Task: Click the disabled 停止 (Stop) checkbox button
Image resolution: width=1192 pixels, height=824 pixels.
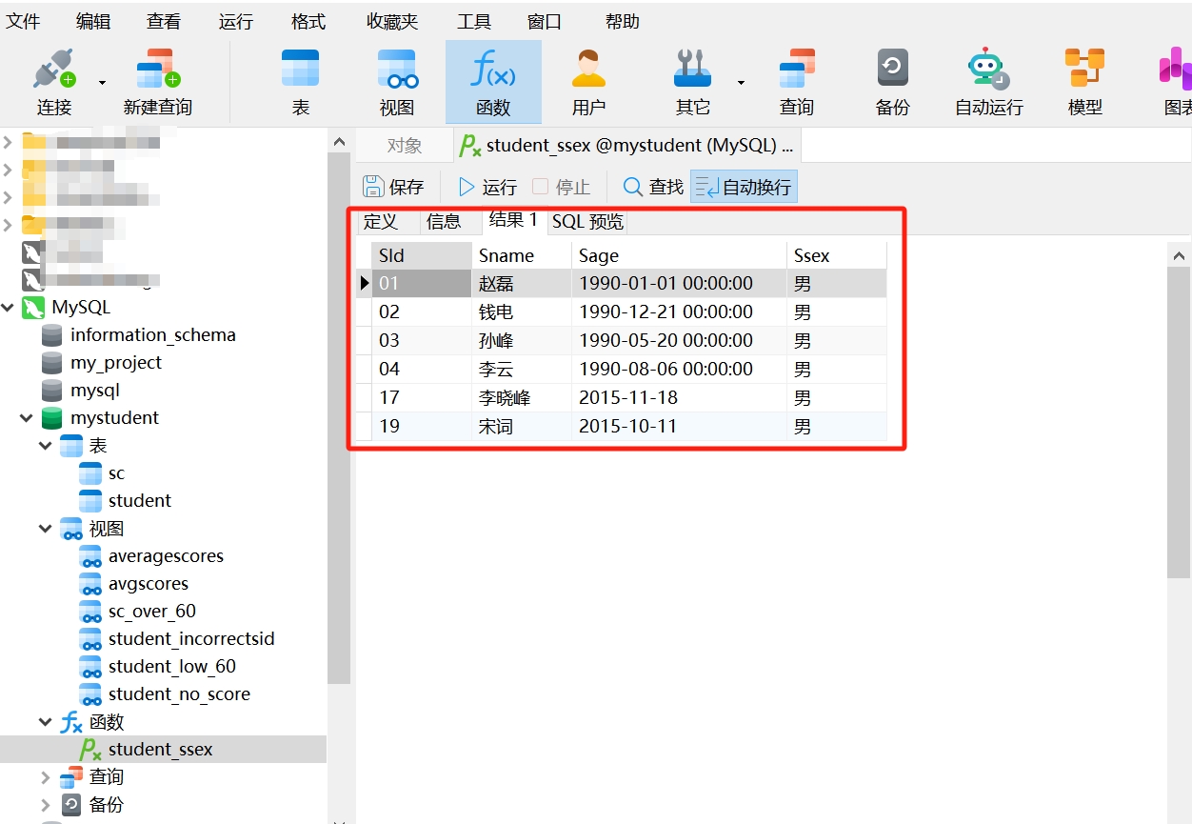Action: click(x=561, y=187)
